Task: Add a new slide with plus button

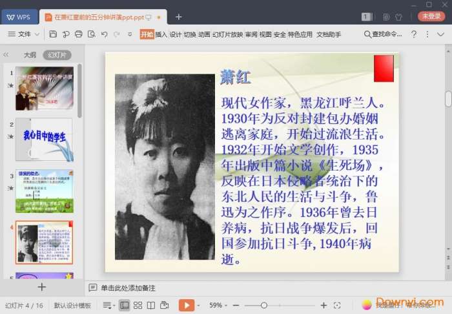Action: [42, 287]
